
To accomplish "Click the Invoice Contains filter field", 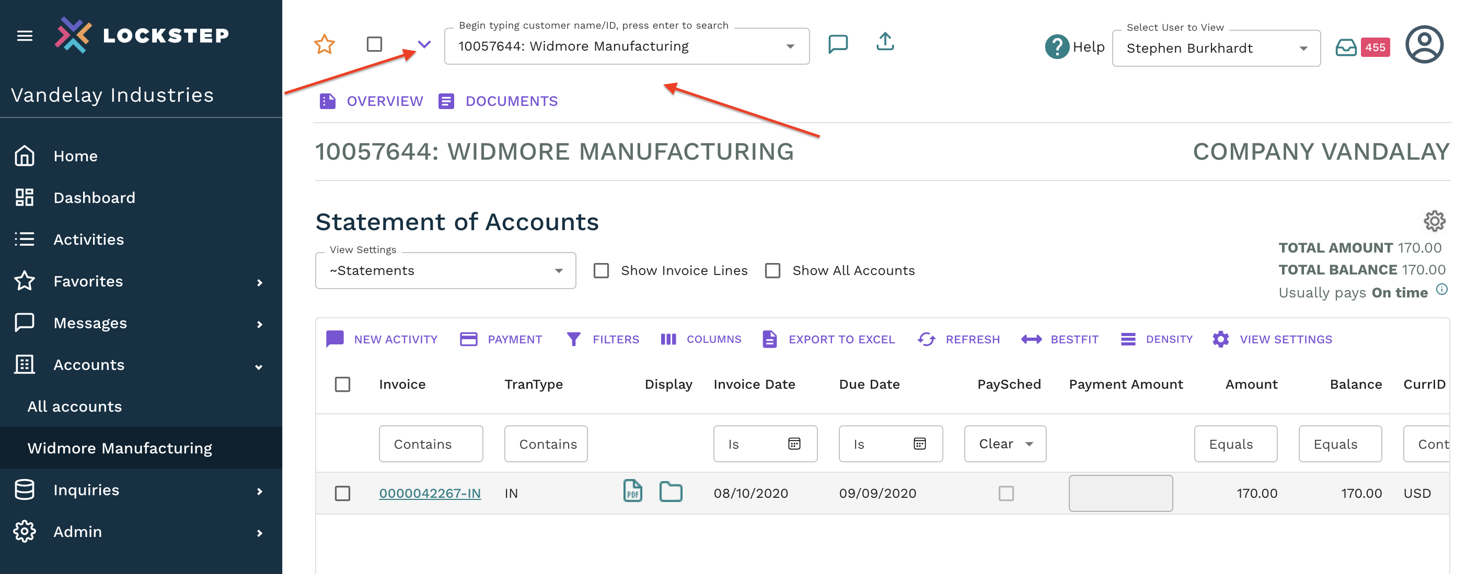I will pos(430,444).
